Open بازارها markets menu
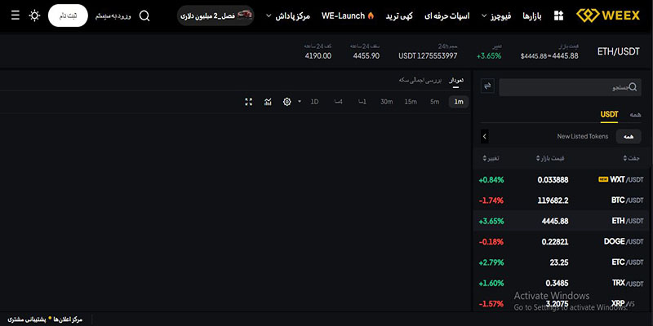The image size is (653, 326). (532, 16)
